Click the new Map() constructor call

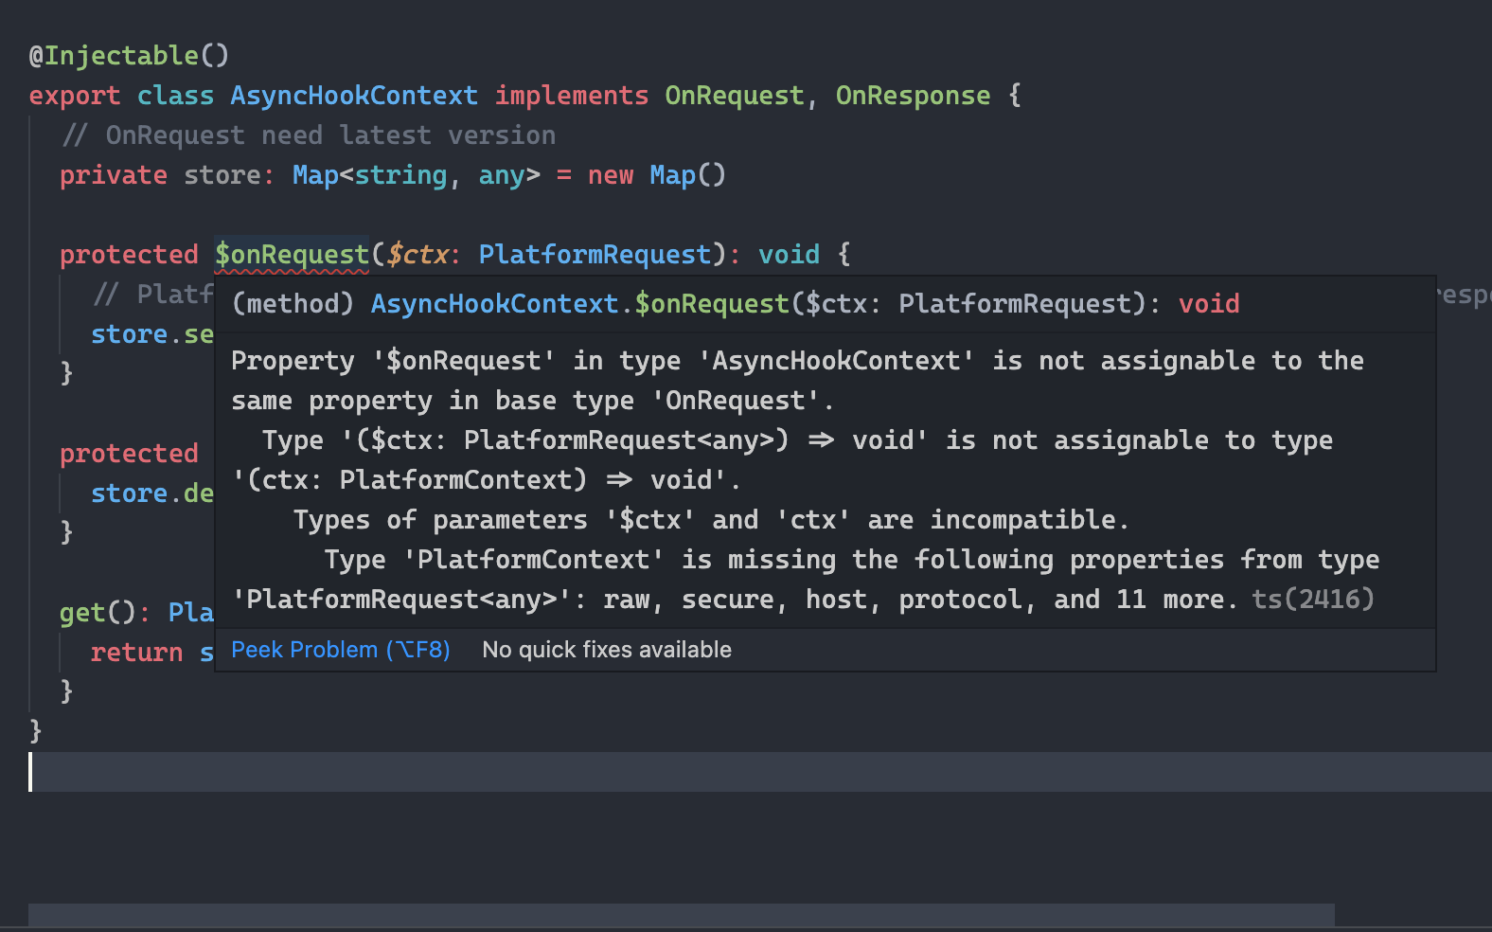coord(657,175)
